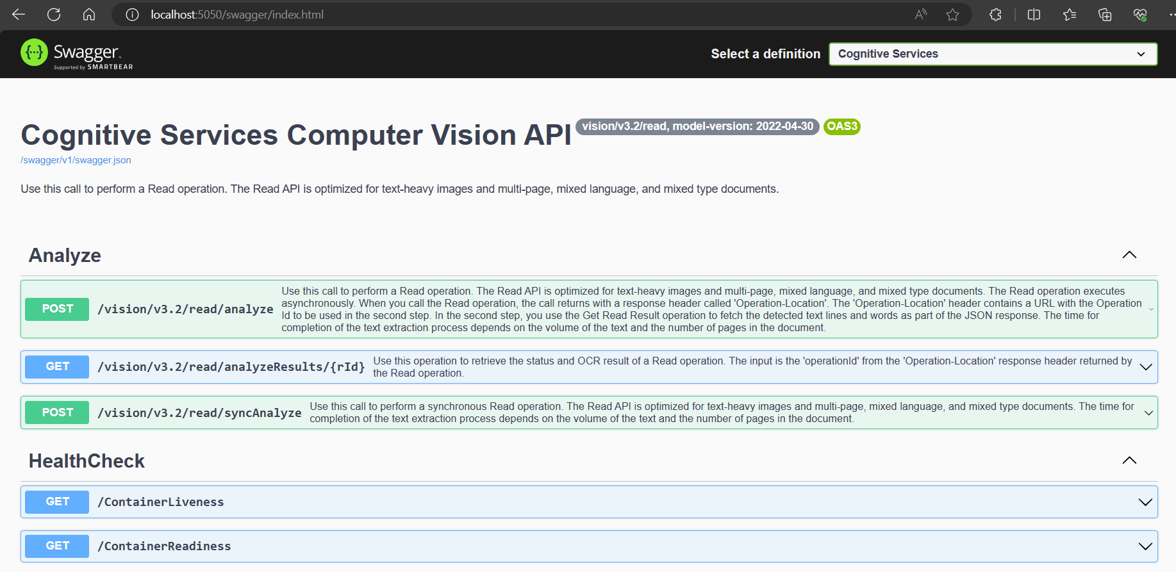This screenshot has height=572, width=1176.
Task: Add this page to favorites
Action: point(953,14)
